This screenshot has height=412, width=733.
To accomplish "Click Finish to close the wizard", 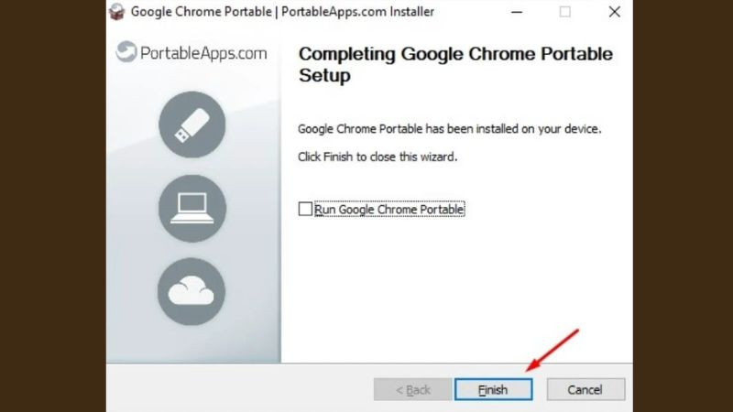I will pos(493,389).
